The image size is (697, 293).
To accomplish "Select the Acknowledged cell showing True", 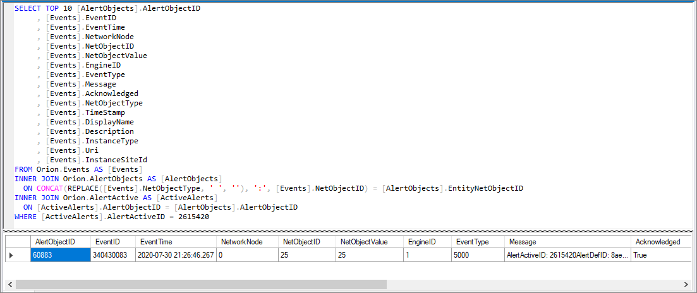I will [662, 255].
